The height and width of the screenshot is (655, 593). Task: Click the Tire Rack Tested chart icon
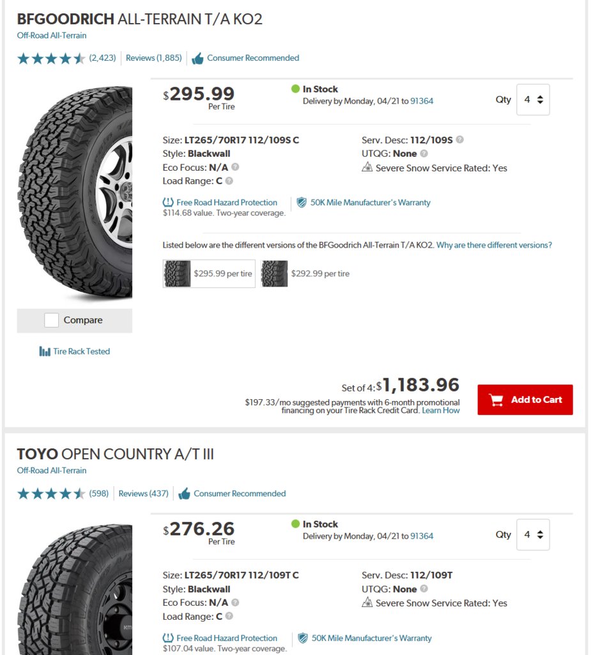tap(45, 351)
